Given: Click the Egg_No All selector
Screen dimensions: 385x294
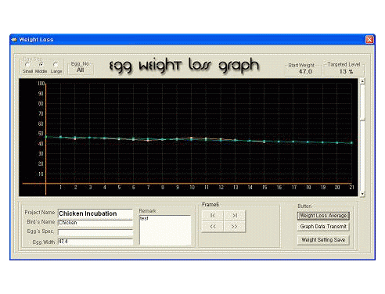Looking at the screenshot, I should click(81, 70).
